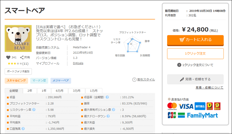Click help icon next to 収益率（全期間）

pos(107,97)
